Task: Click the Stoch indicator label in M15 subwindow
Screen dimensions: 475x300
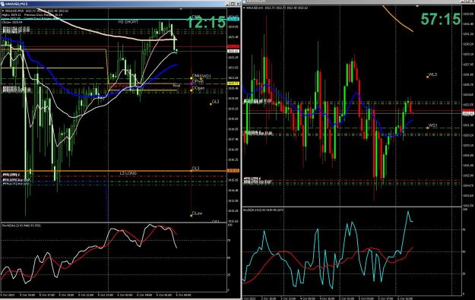Action: tap(21, 226)
